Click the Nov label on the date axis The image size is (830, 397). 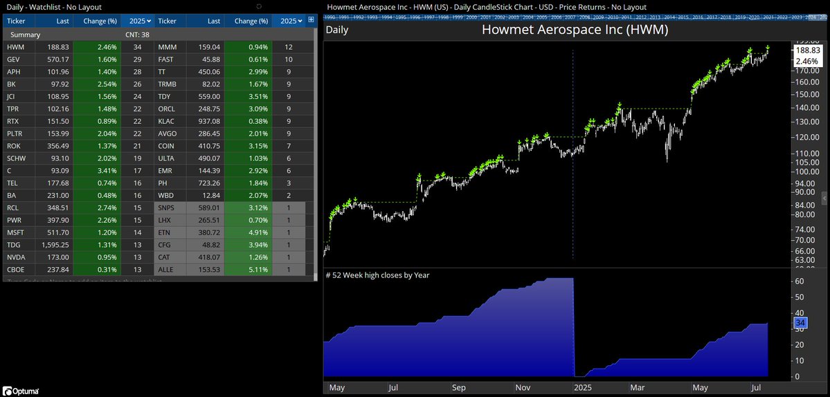point(524,387)
